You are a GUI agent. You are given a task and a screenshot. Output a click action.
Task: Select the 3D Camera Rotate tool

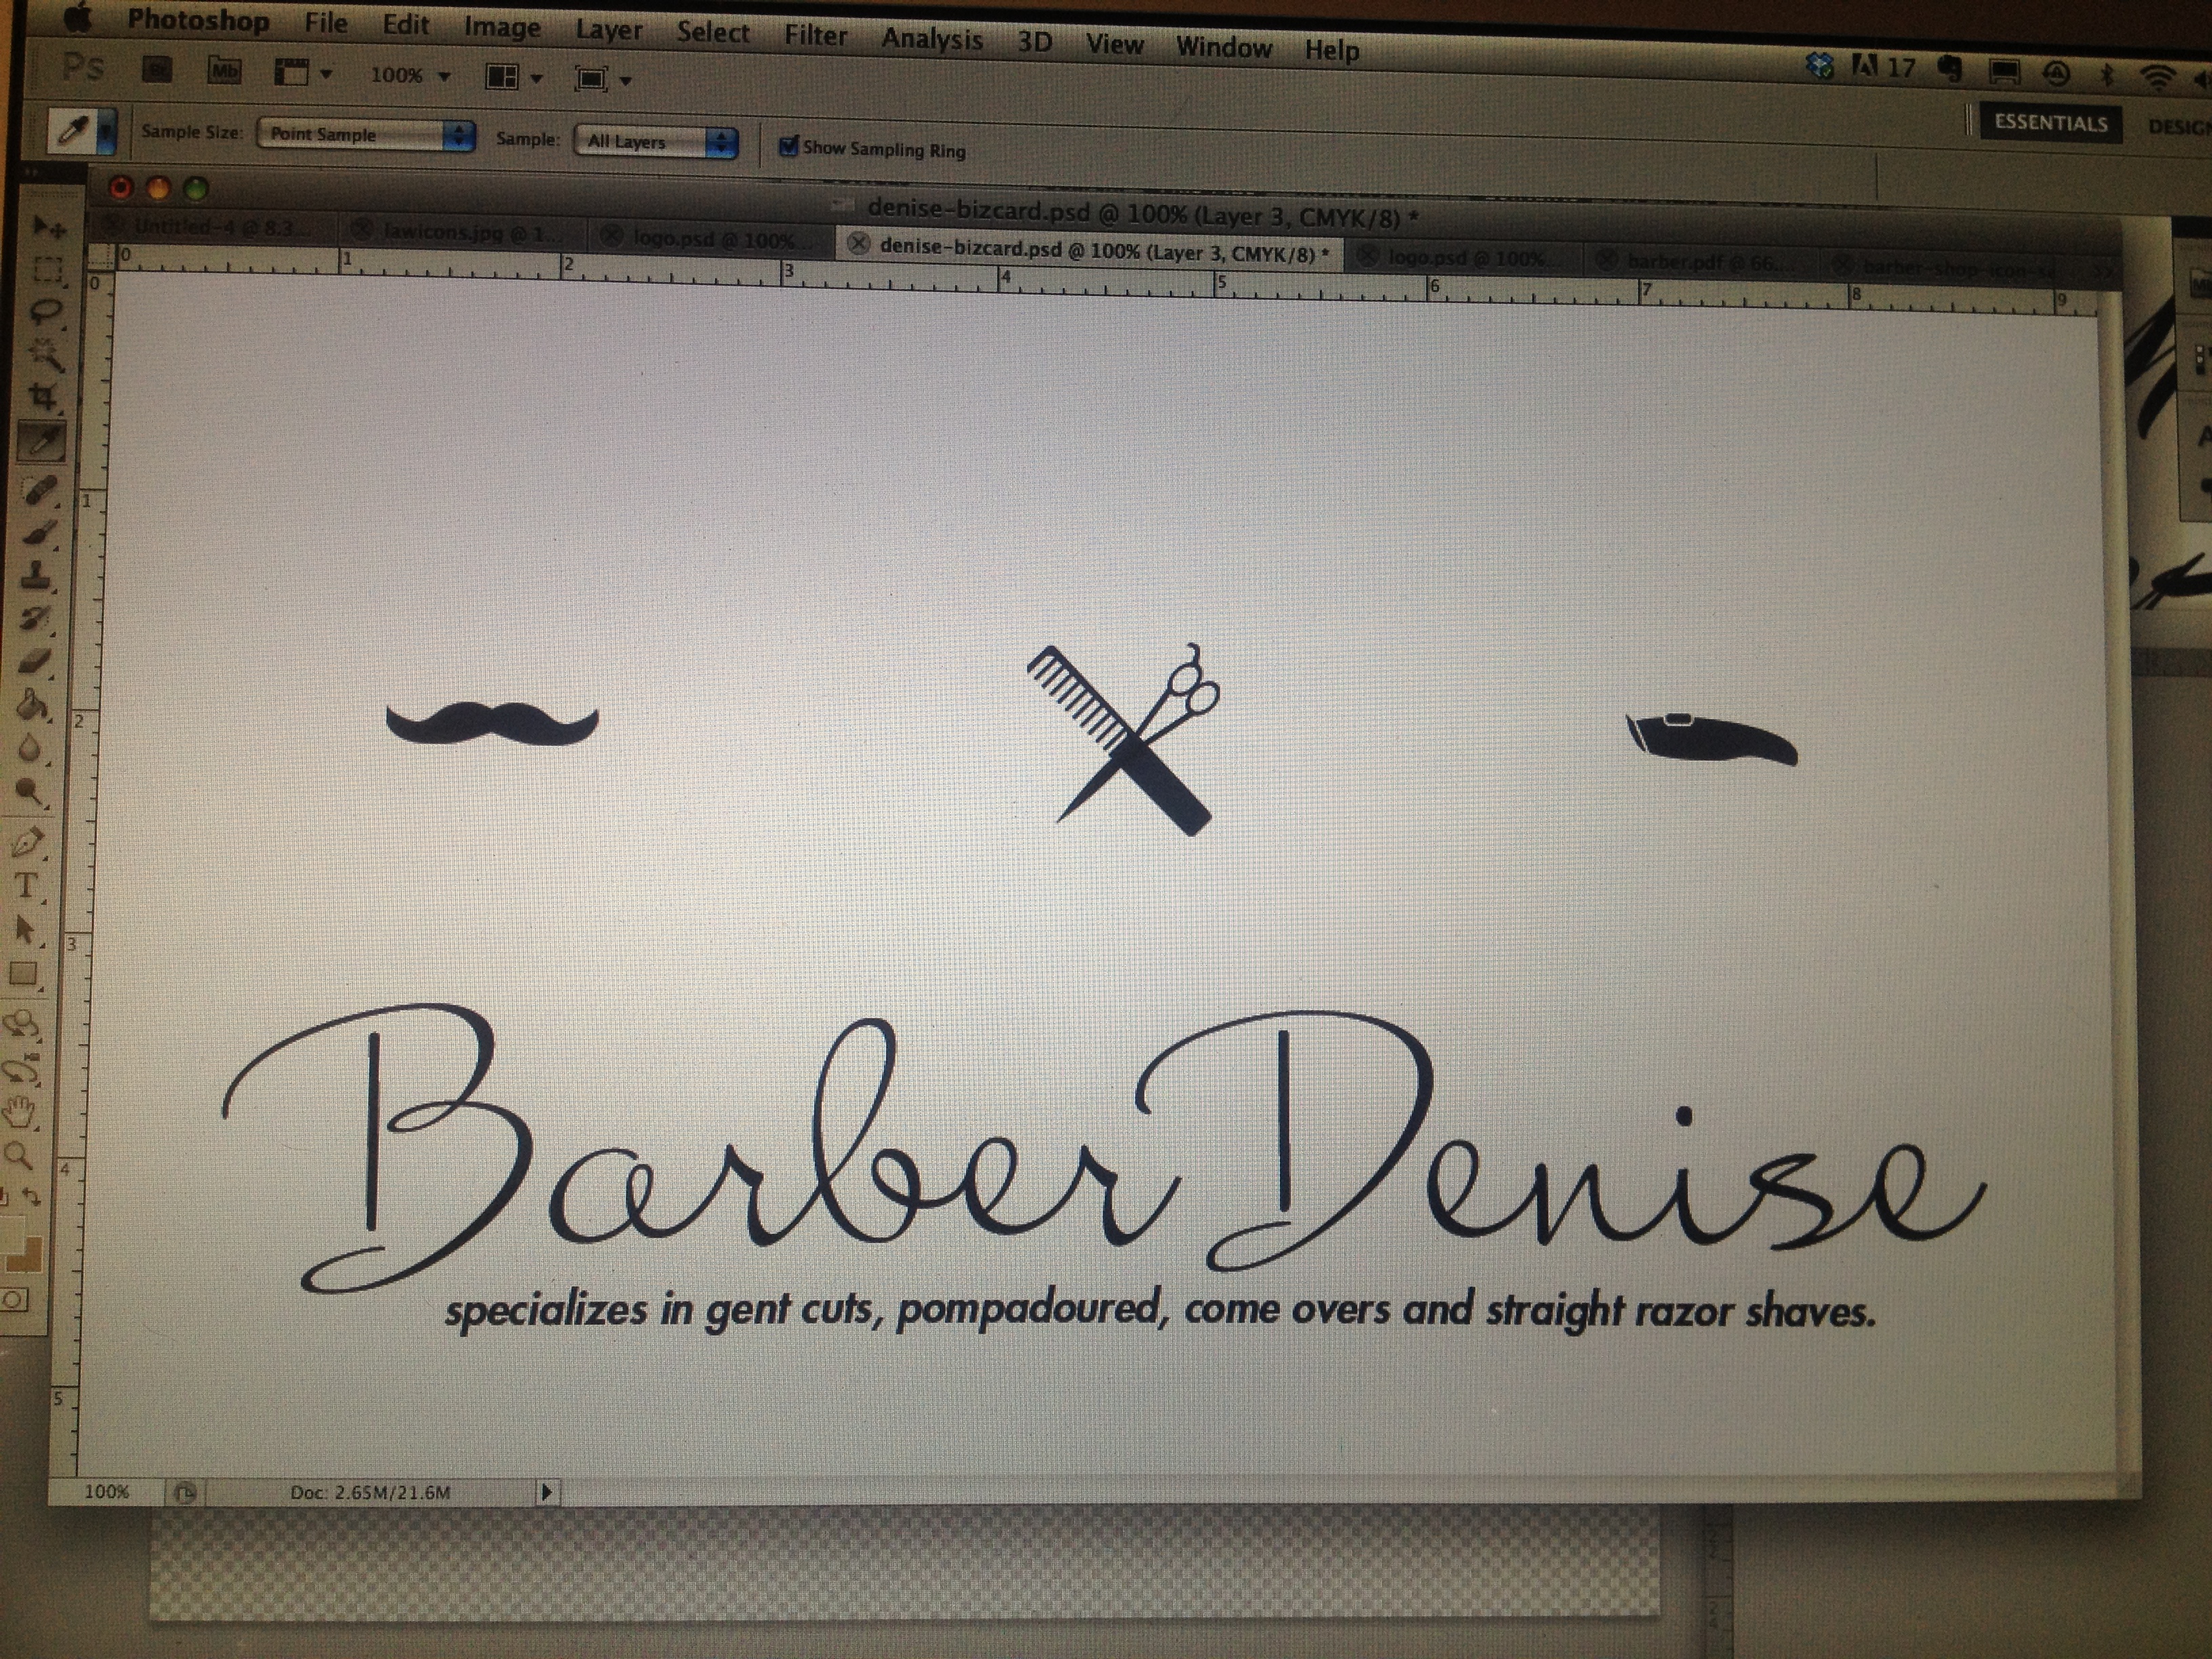[x=21, y=1069]
